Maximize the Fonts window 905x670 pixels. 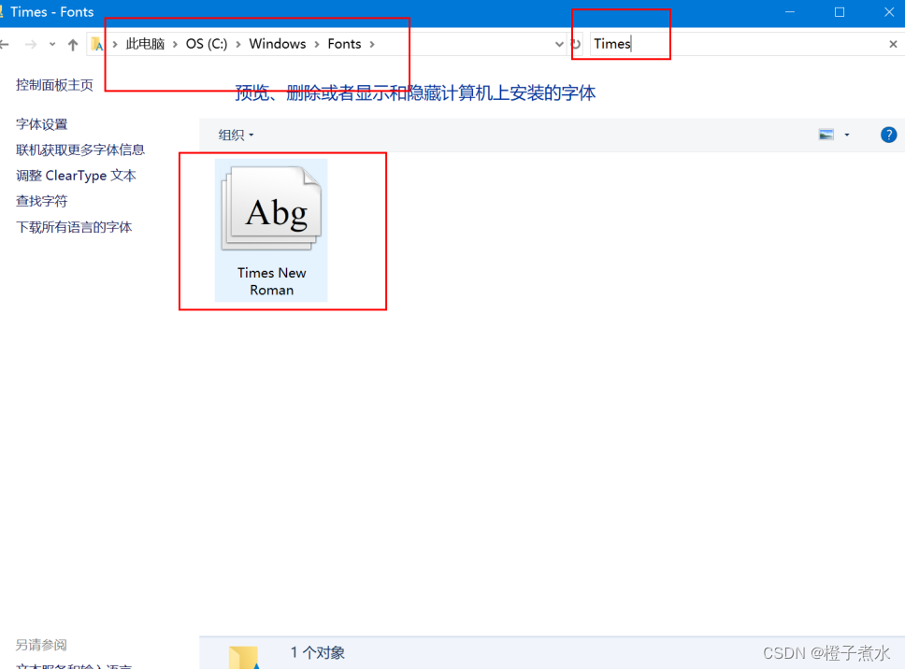tap(840, 12)
